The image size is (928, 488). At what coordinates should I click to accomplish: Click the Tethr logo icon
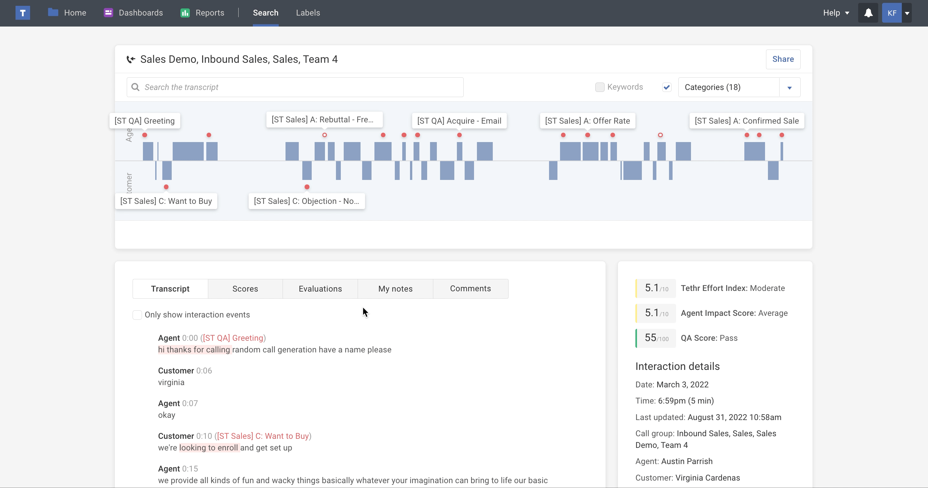coord(22,13)
